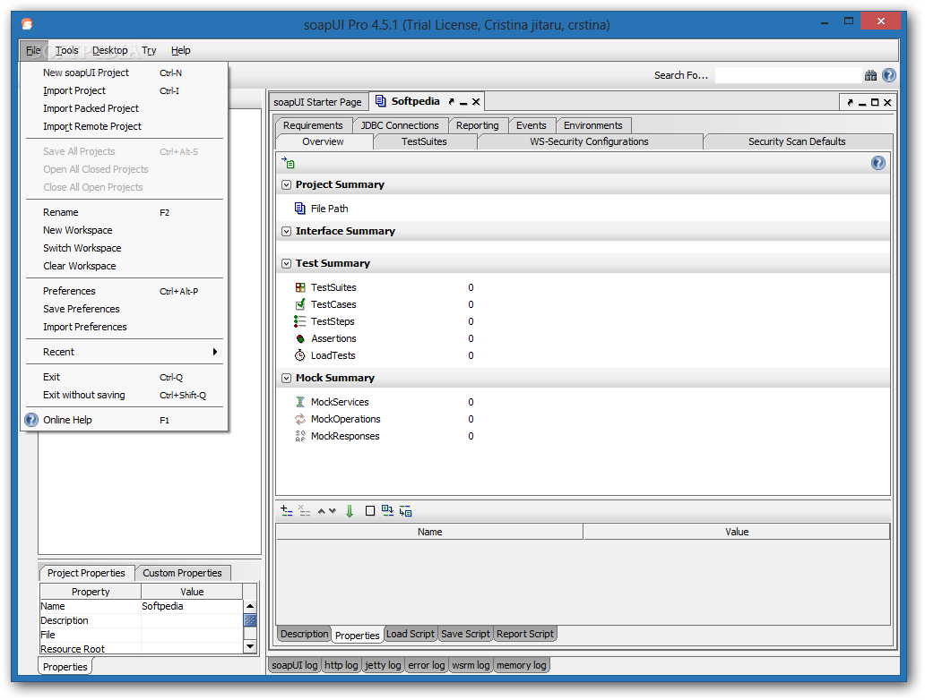Click the File Path document icon
Screen dimensions: 925x700
tap(299, 208)
